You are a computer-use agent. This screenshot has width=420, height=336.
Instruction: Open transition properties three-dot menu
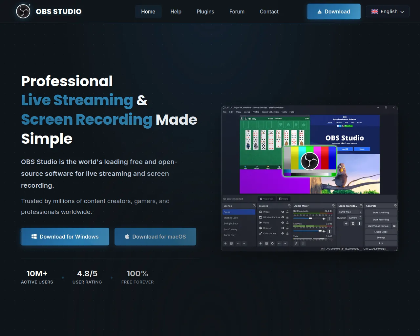(360, 223)
